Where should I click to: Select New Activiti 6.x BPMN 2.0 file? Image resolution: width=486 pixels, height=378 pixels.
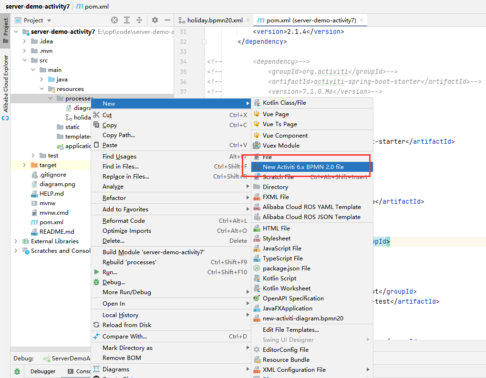tap(312, 167)
